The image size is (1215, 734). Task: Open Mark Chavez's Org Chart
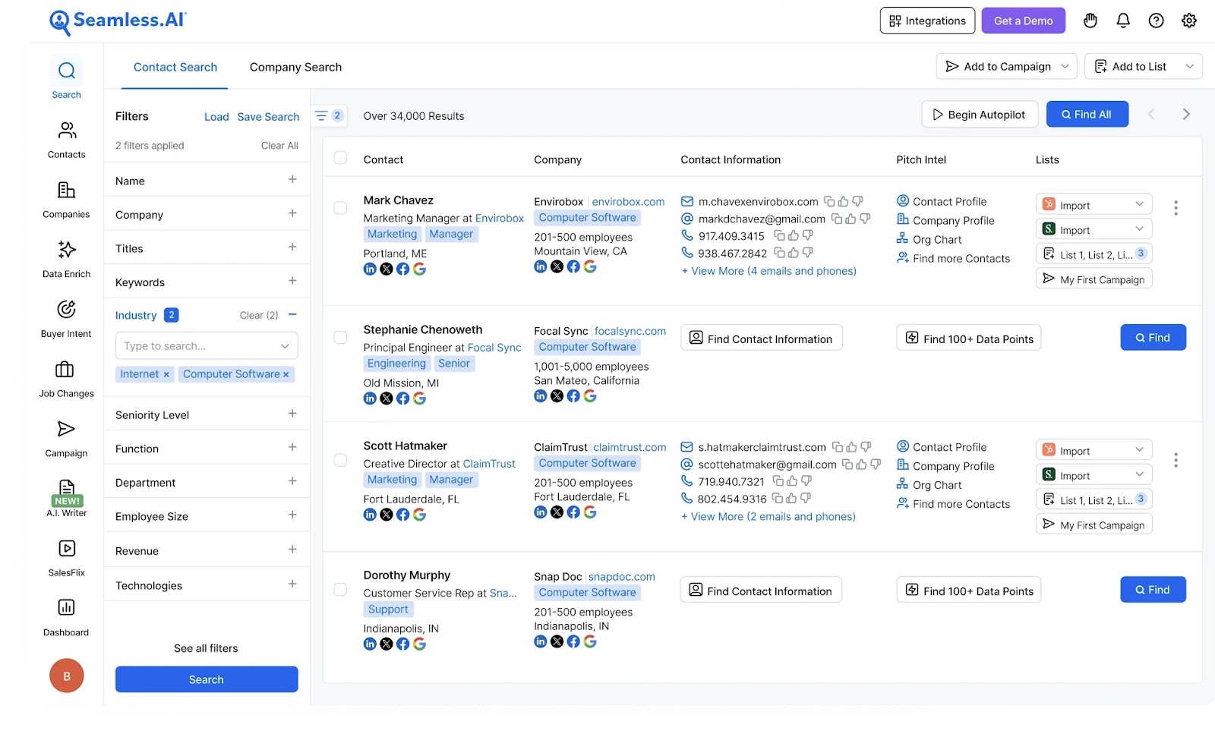click(x=929, y=239)
